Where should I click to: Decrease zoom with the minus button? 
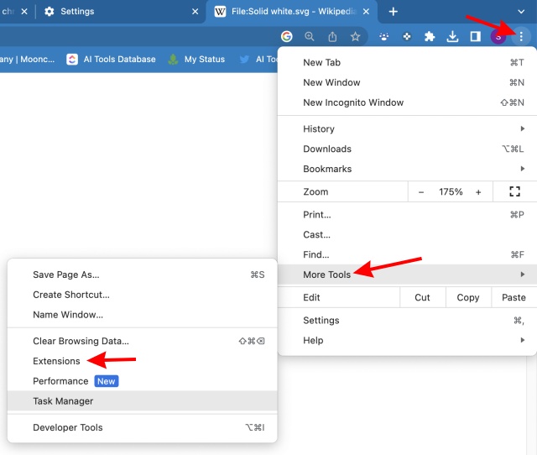[421, 191]
